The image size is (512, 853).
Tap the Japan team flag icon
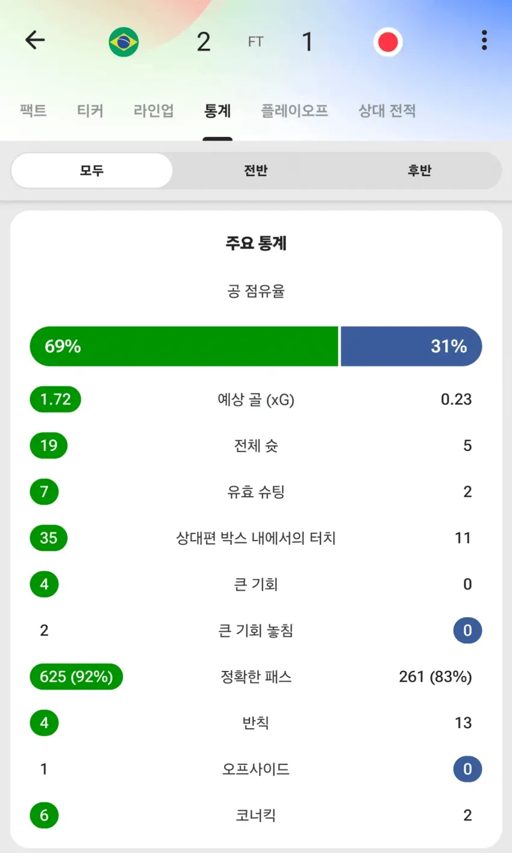(x=387, y=42)
